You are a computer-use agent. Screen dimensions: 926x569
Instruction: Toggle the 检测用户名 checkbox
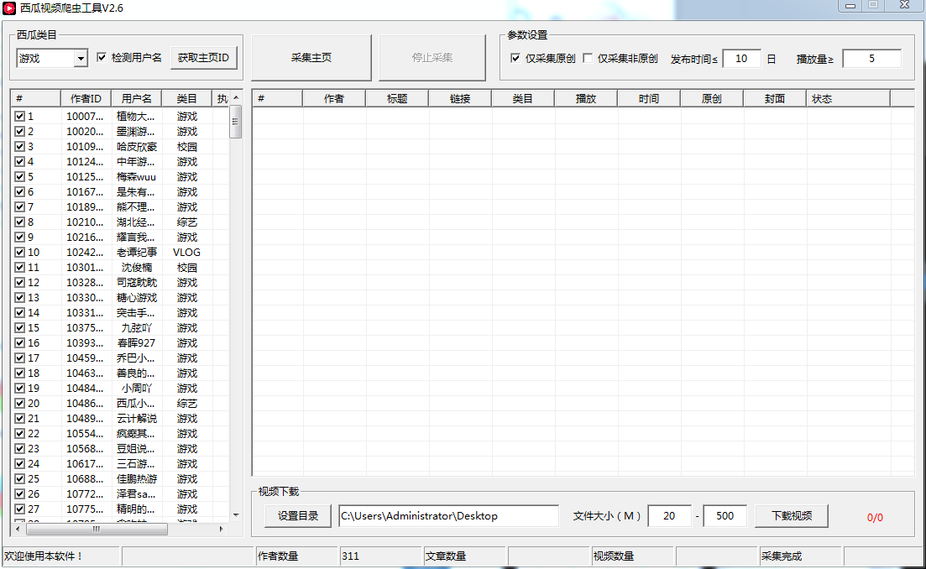[x=102, y=58]
